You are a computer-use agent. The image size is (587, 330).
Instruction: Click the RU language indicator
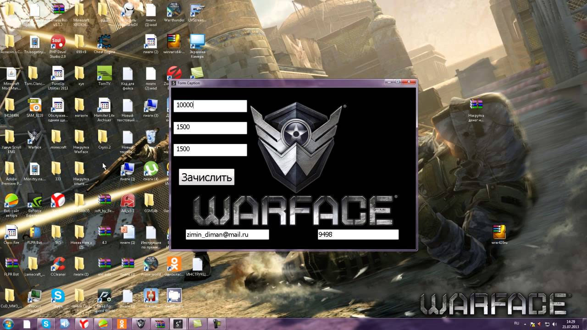click(517, 324)
